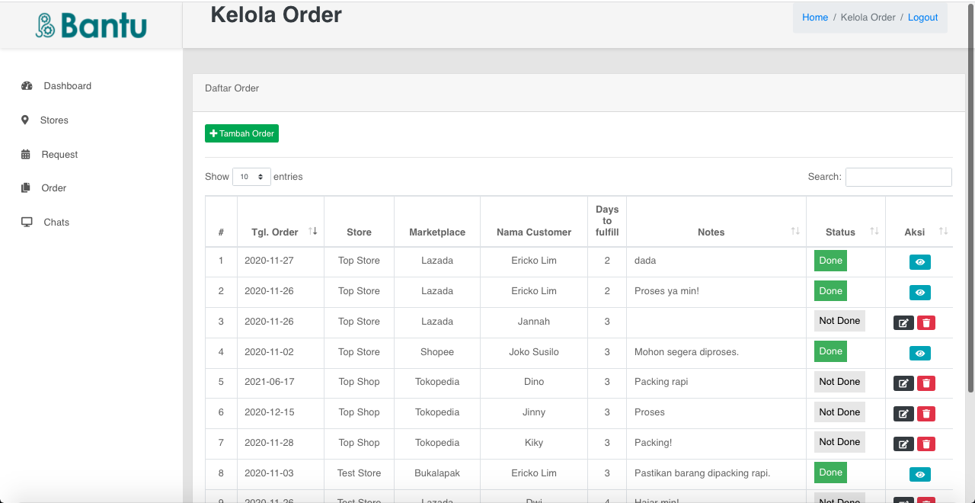Go to Order in the sidebar menu
The width and height of the screenshot is (975, 503).
point(53,188)
